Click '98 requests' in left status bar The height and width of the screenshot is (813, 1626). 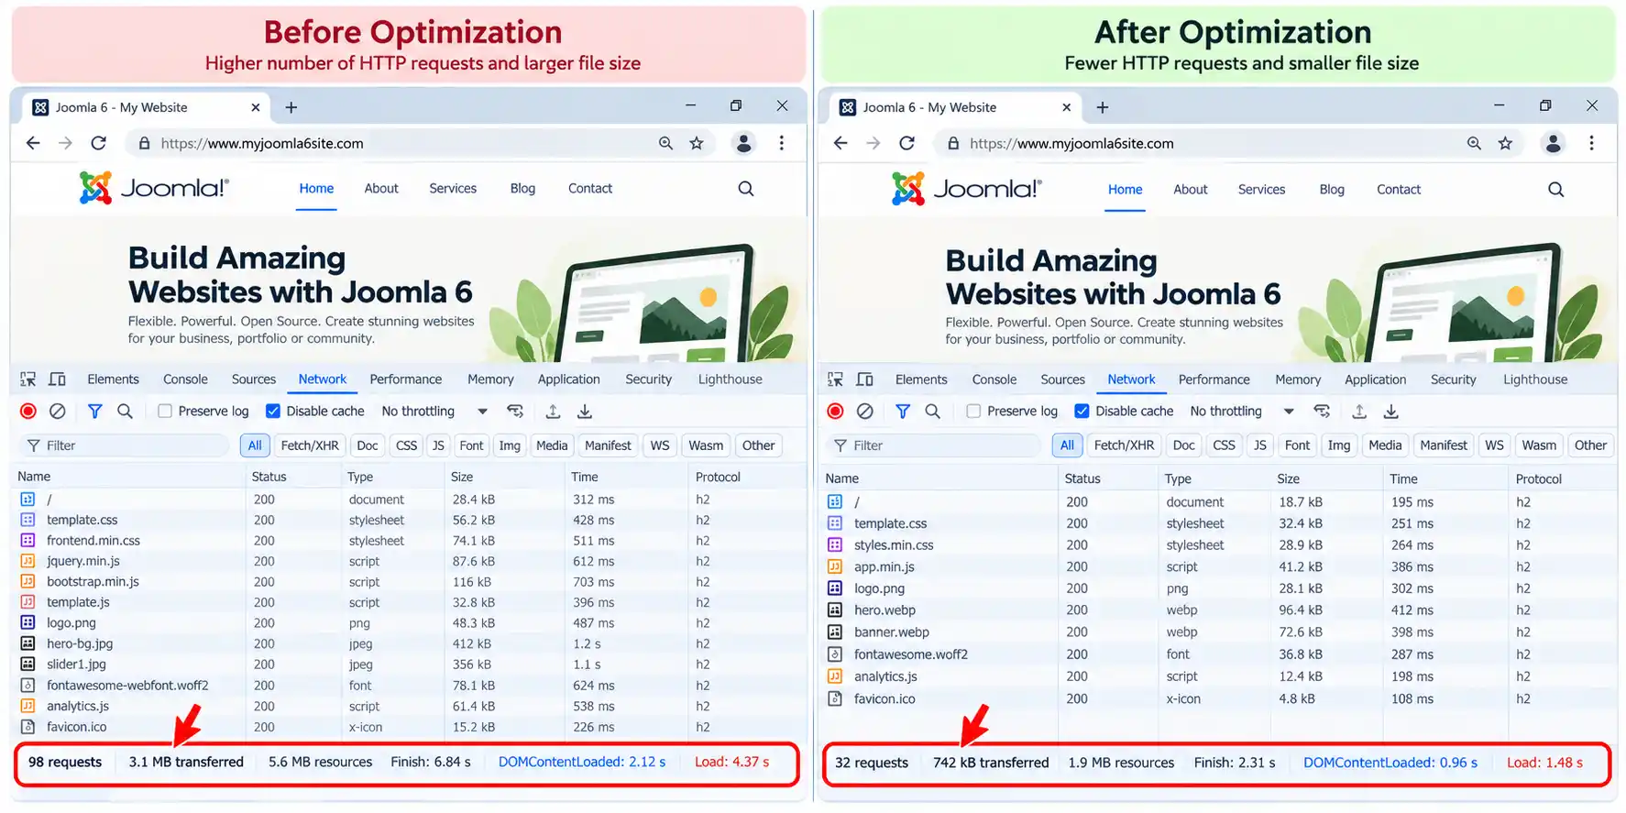pos(65,762)
